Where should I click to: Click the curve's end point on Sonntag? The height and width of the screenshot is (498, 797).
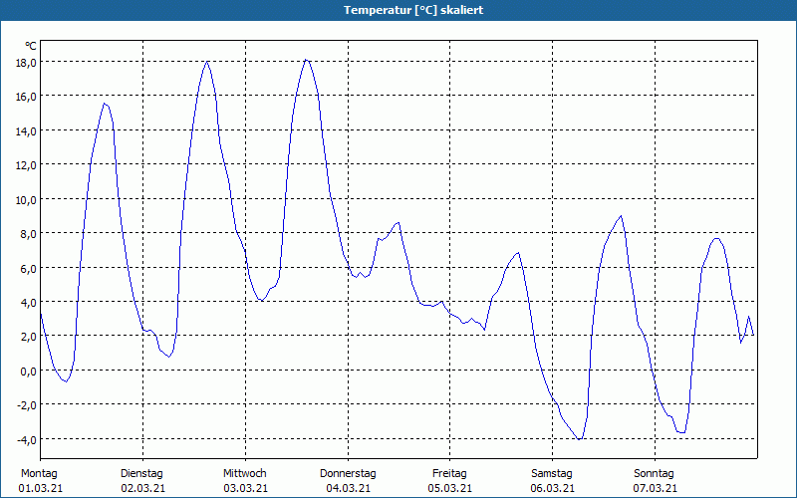click(753, 335)
